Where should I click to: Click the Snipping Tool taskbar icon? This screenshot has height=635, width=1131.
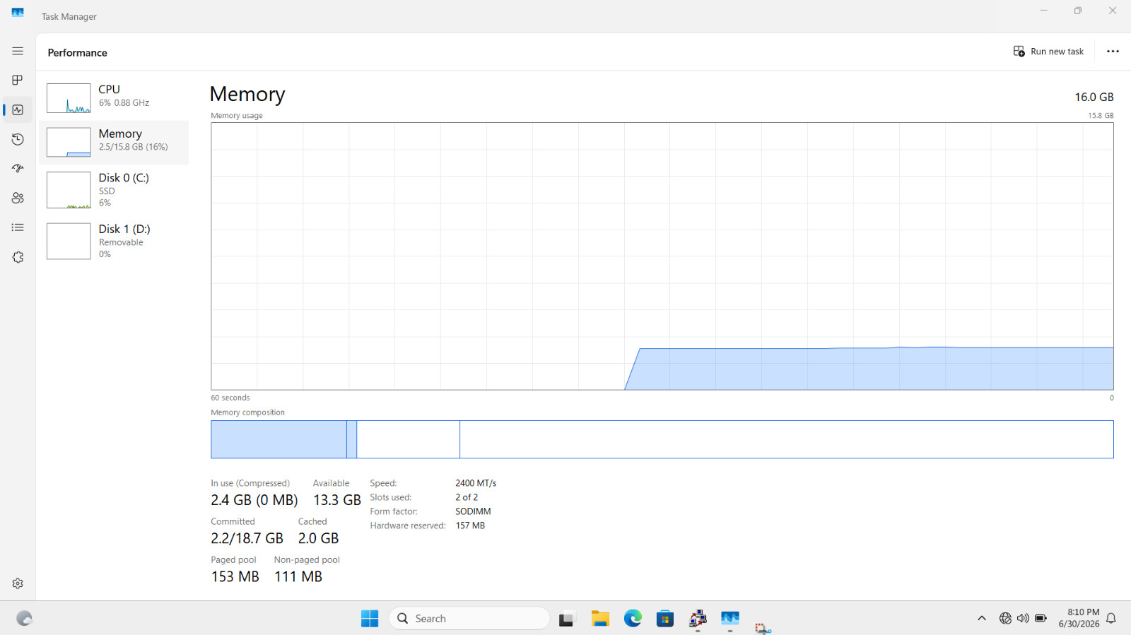[763, 627]
